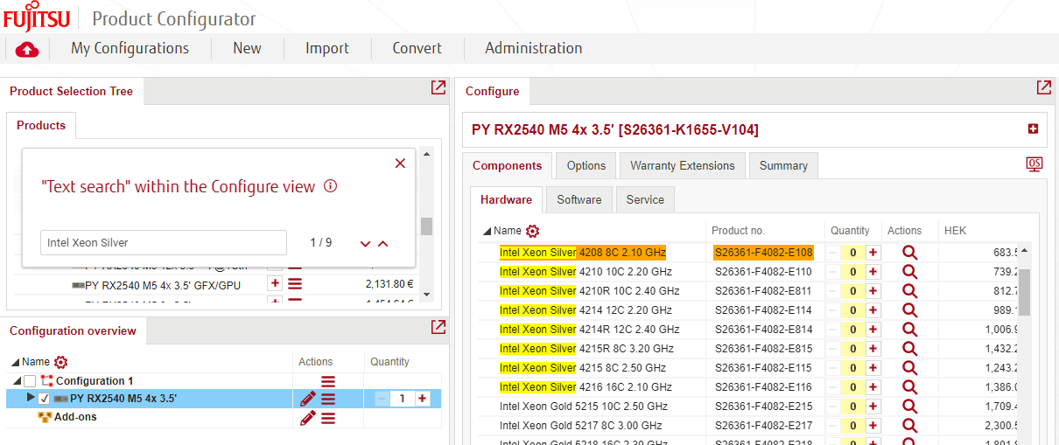
Task: Show details for Intel Xeon Silver 4216
Action: [909, 387]
